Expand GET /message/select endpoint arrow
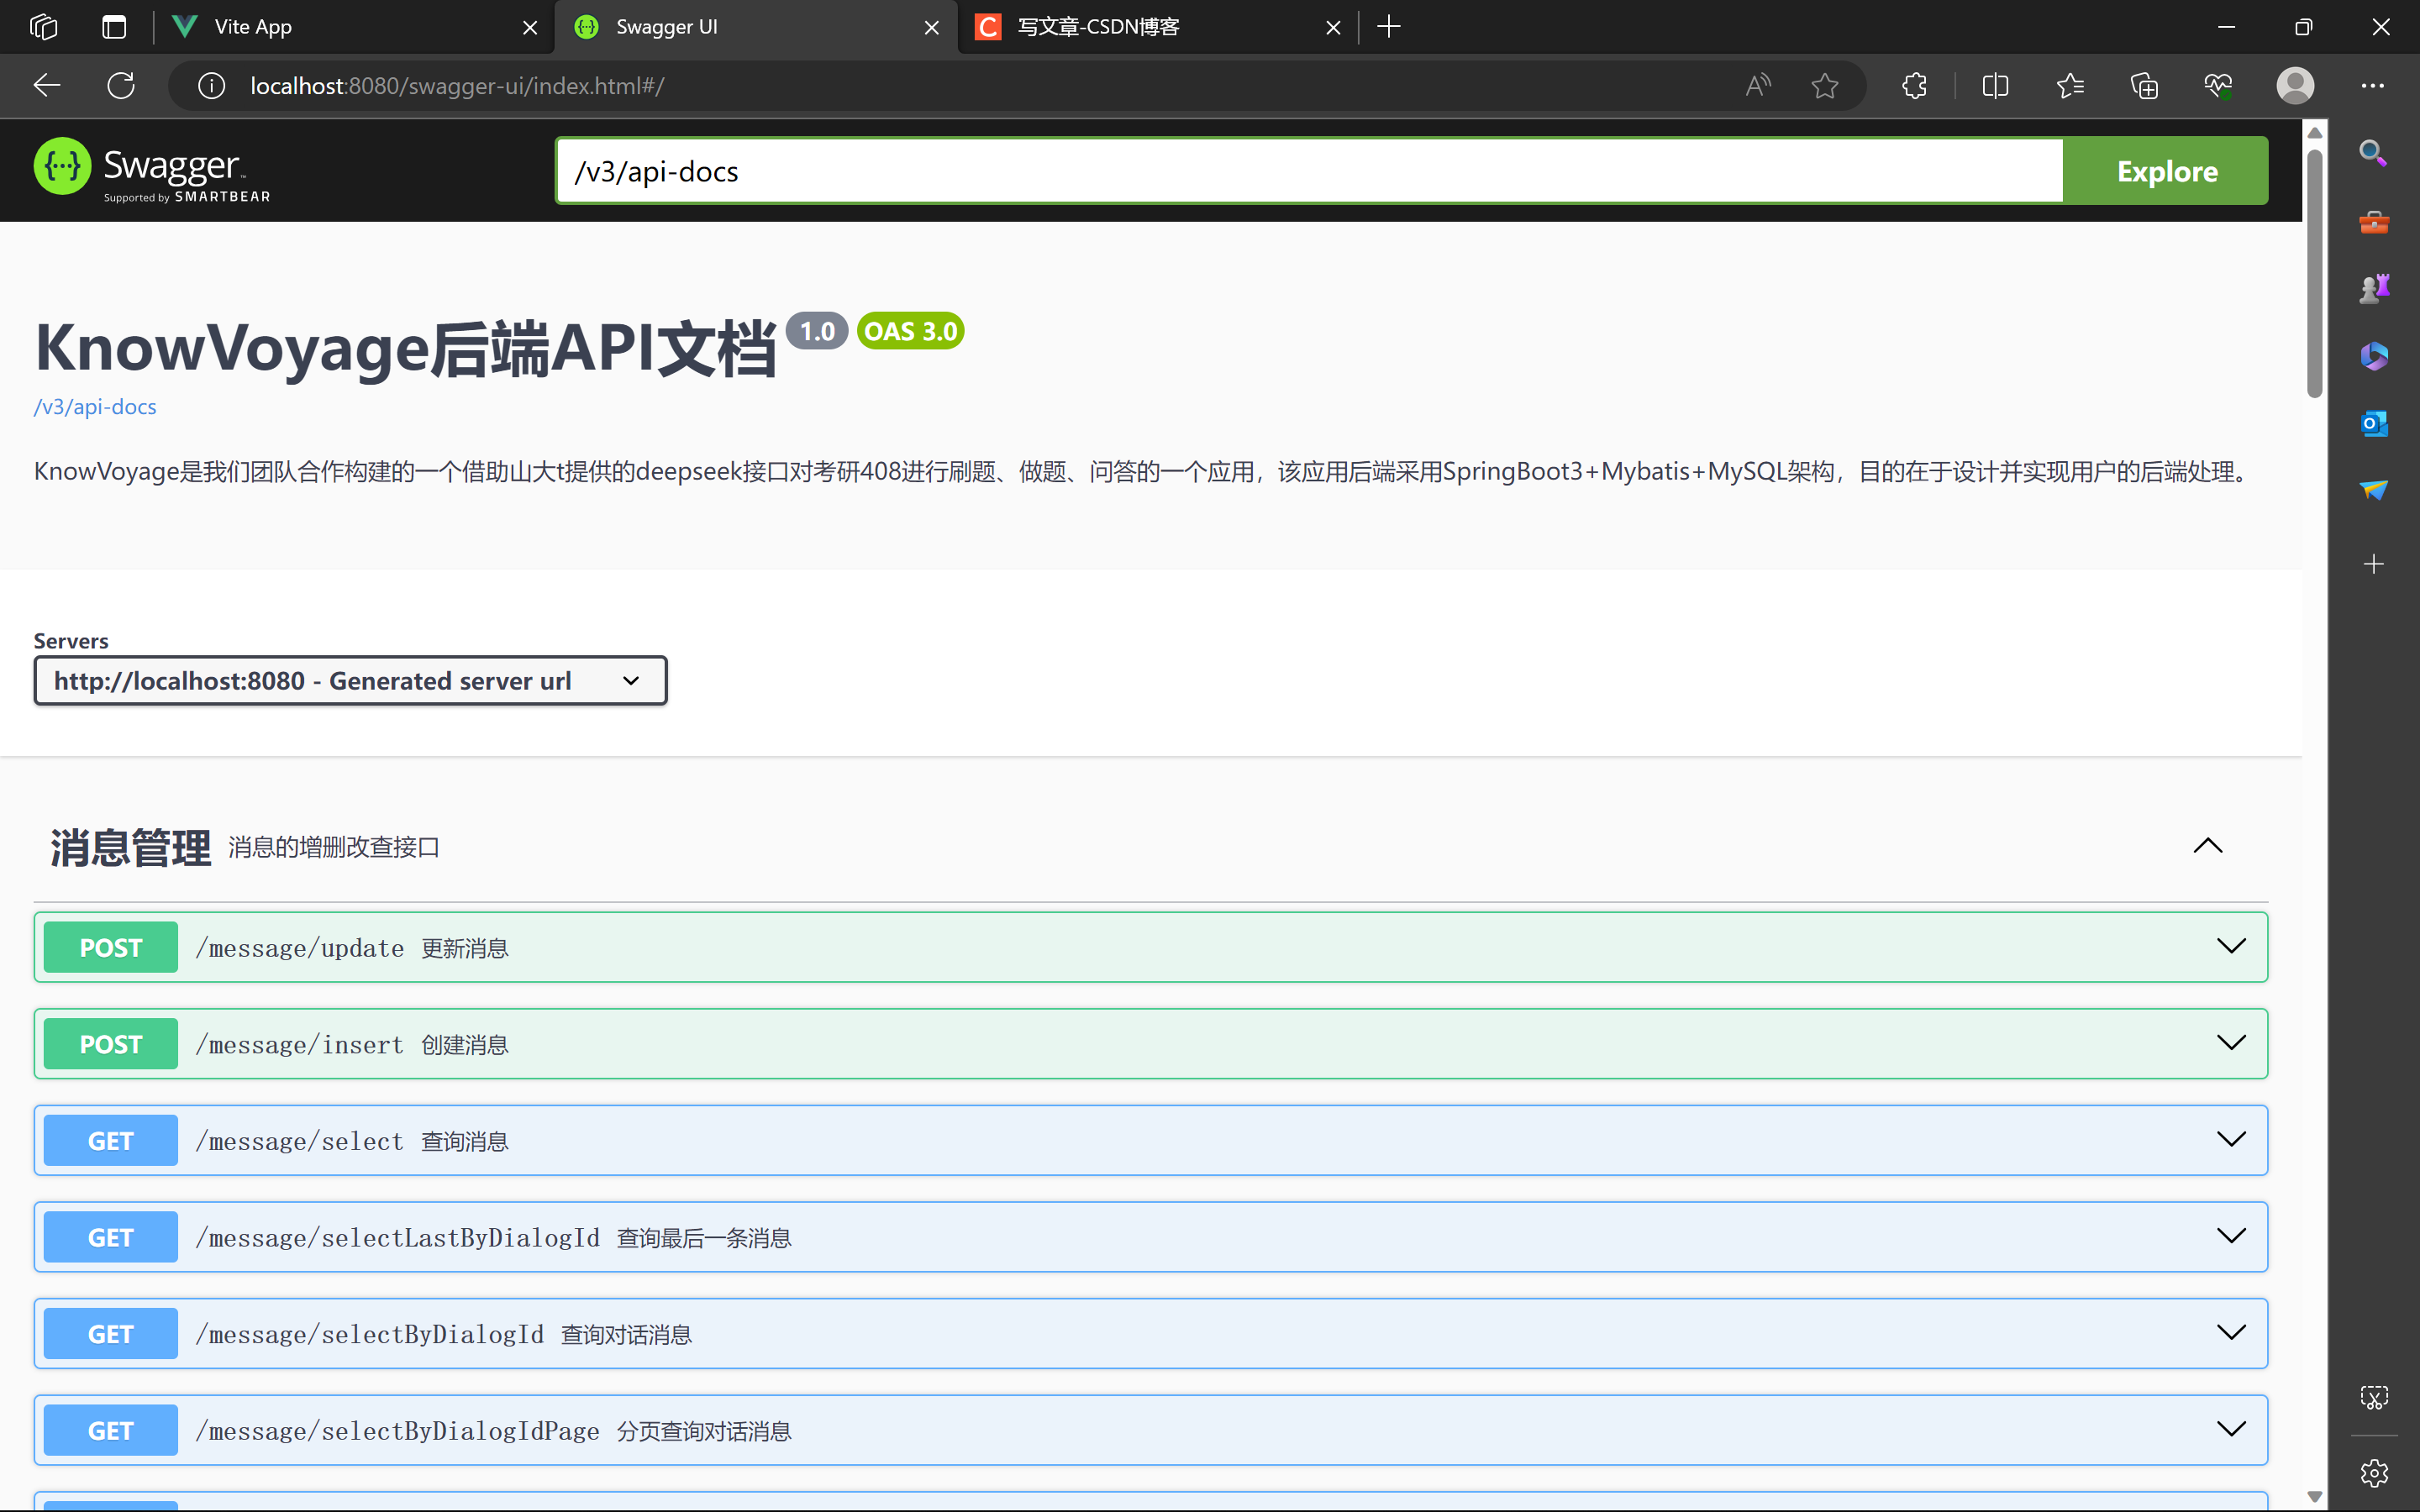This screenshot has height=1512, width=2420. point(2230,1139)
